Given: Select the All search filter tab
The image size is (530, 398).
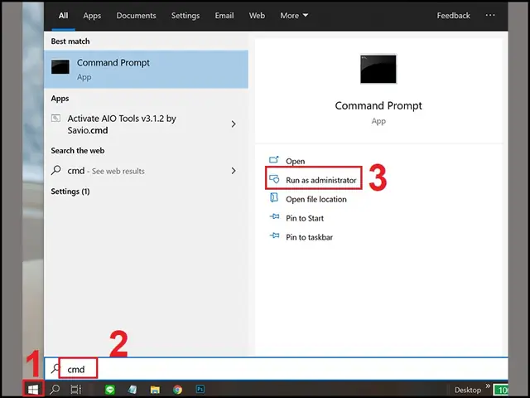Looking at the screenshot, I should [x=63, y=16].
